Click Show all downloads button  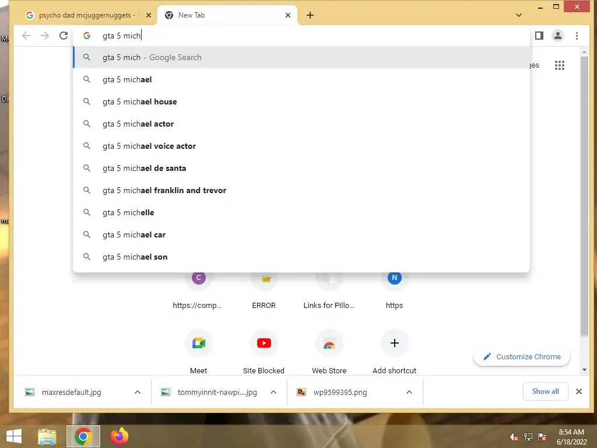coord(545,391)
